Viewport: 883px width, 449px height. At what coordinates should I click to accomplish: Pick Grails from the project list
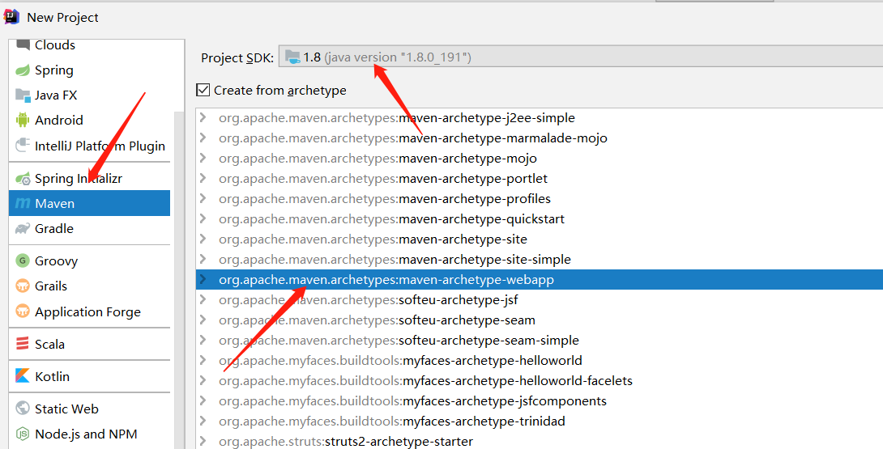tap(51, 286)
